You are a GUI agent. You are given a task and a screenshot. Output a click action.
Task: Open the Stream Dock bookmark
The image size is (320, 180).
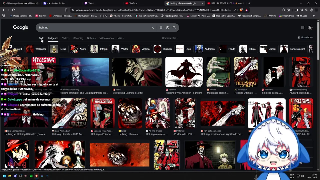pos(286,16)
